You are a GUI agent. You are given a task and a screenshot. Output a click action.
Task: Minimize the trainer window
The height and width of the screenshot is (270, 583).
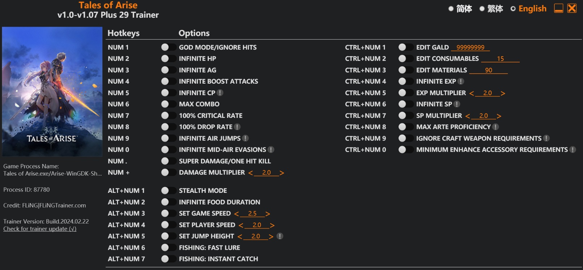pyautogui.click(x=558, y=8)
